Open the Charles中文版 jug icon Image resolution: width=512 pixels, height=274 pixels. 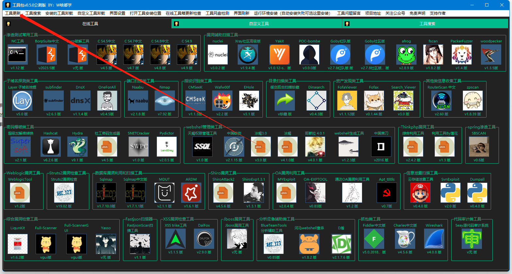[x=405, y=239]
